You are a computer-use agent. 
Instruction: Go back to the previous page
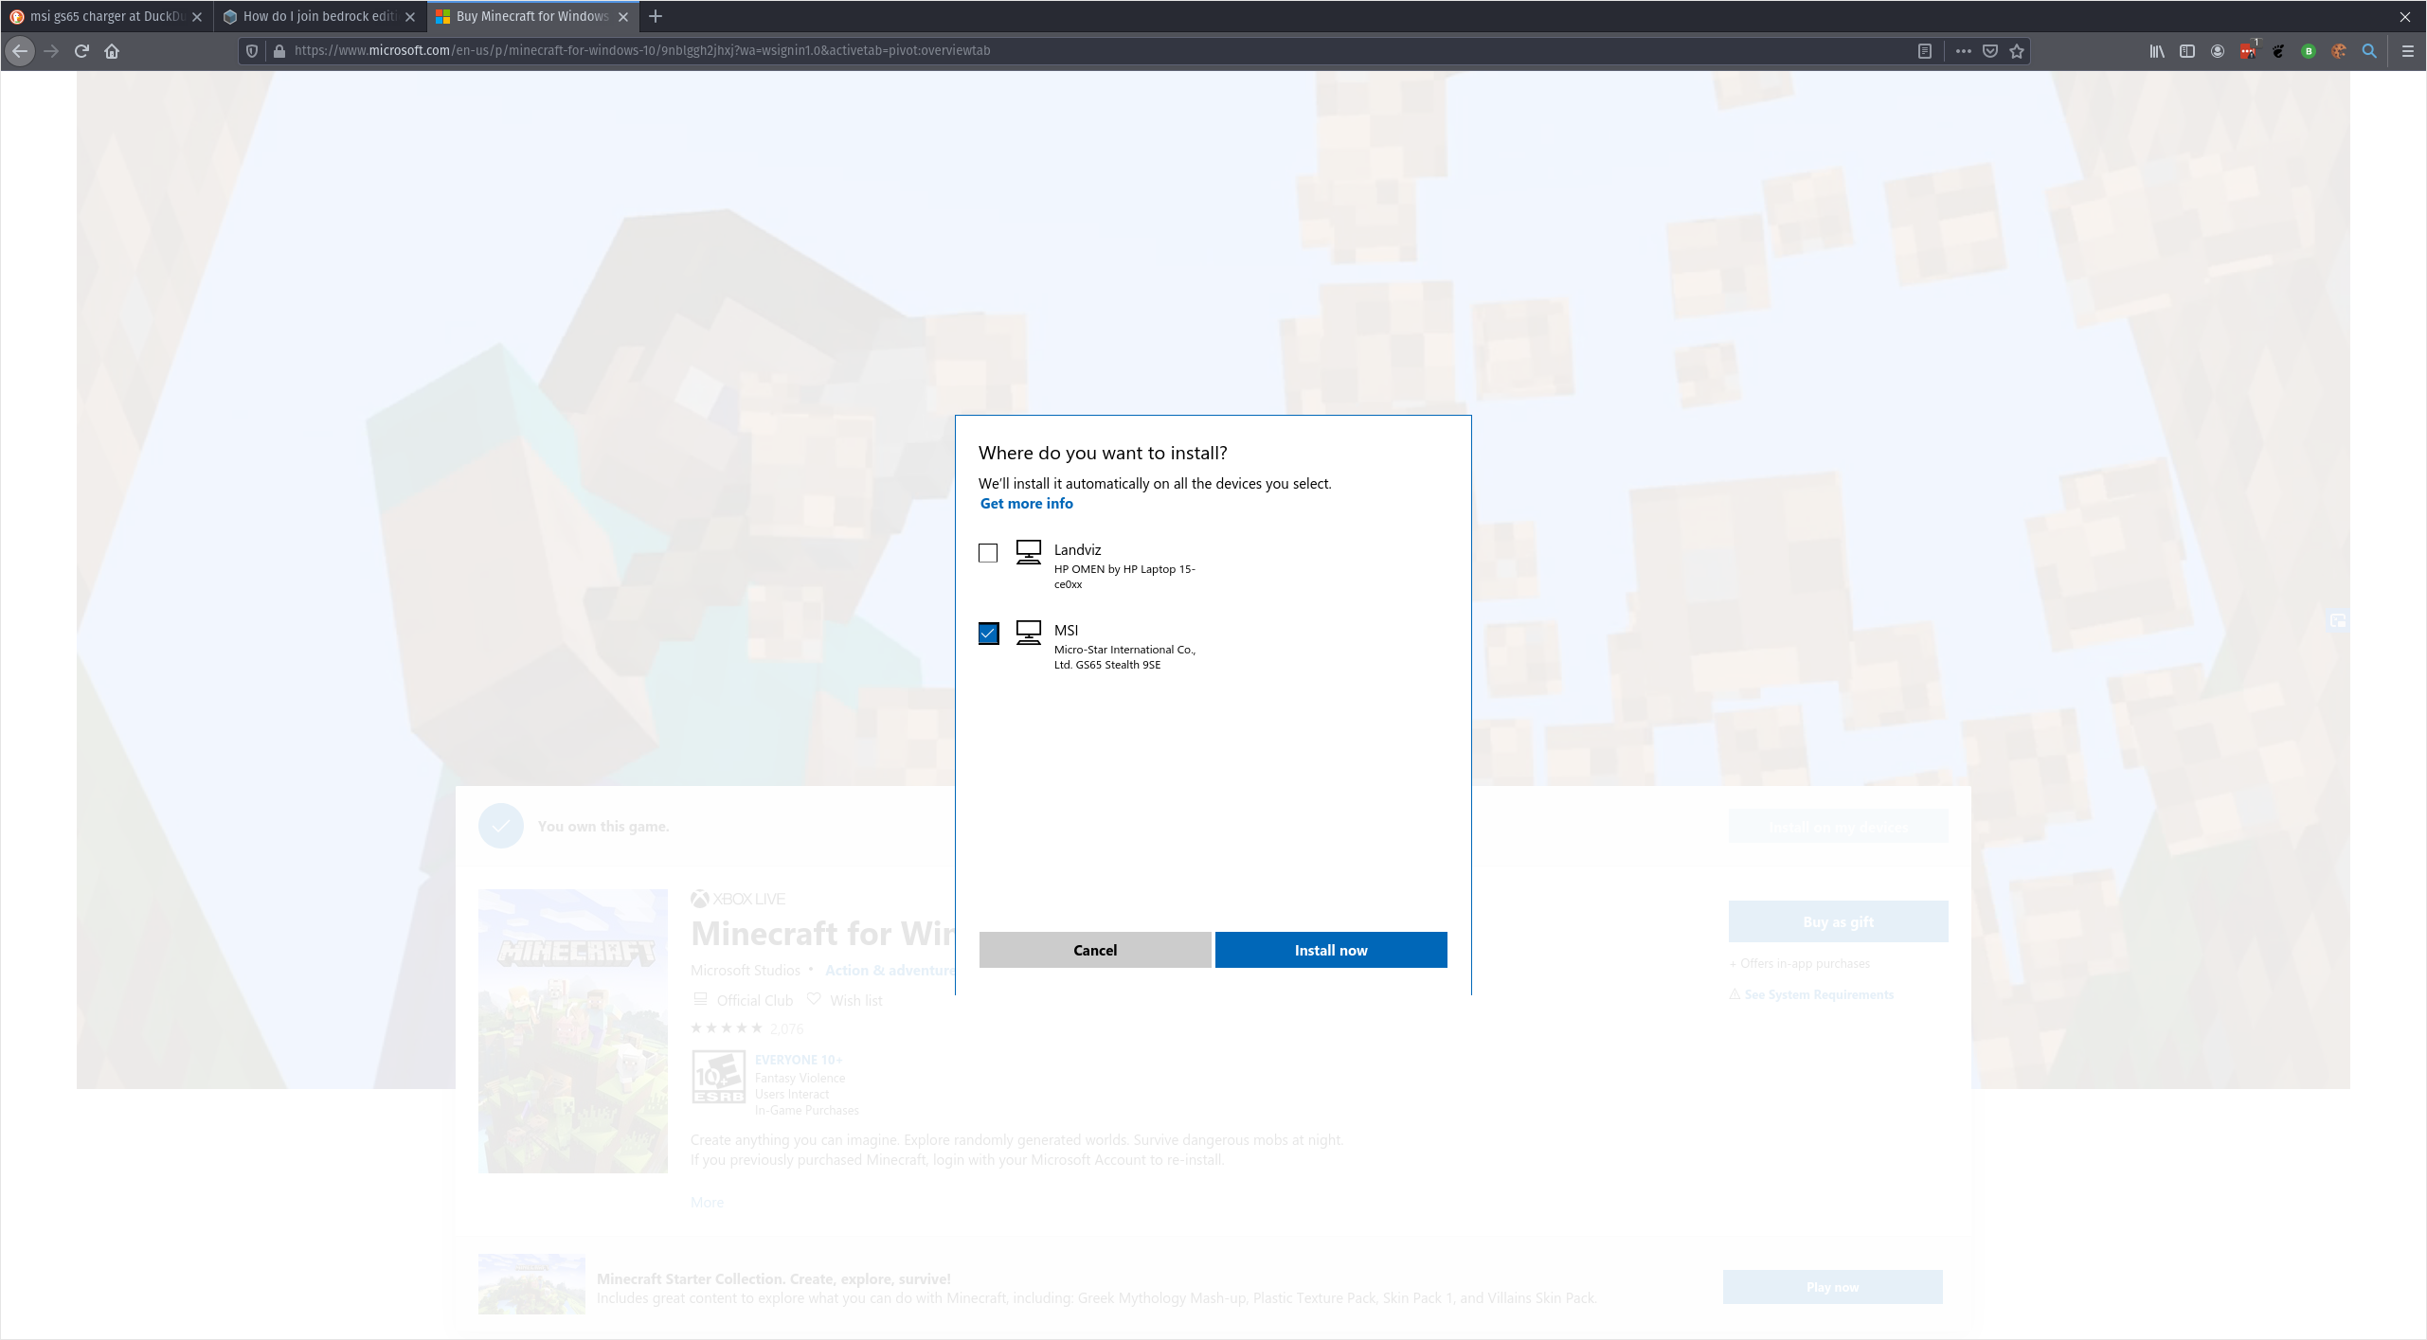[x=20, y=51]
